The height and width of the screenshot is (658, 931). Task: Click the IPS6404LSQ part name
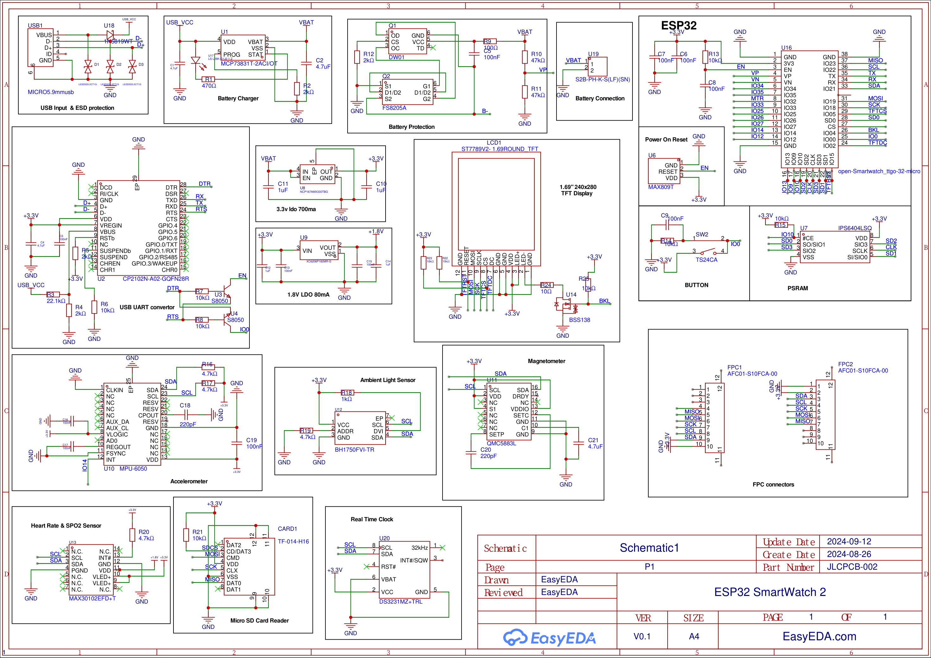click(855, 228)
